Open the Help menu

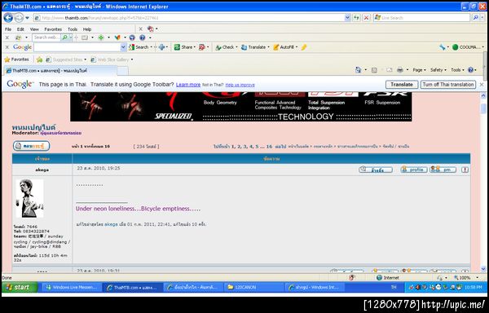[87, 29]
